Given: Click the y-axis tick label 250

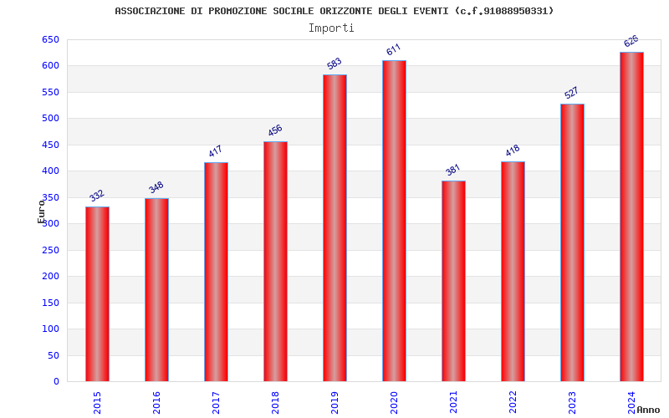Looking at the screenshot, I should (50, 250).
